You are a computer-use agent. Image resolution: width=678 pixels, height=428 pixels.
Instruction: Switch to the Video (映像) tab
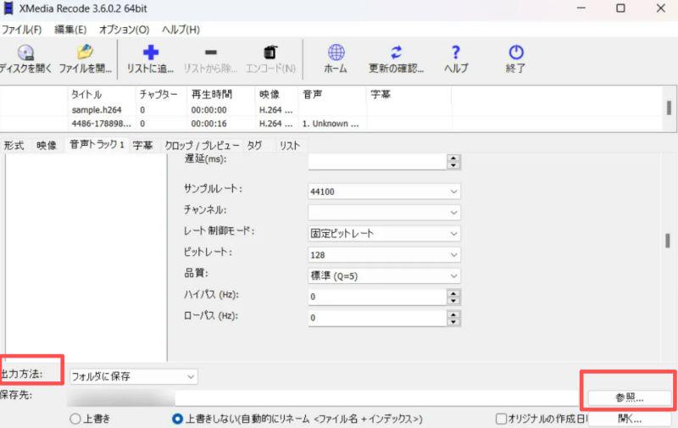coord(46,146)
